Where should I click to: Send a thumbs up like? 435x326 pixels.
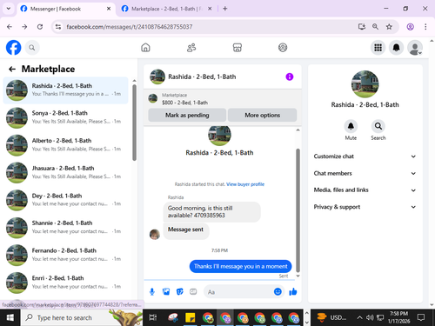(293, 292)
